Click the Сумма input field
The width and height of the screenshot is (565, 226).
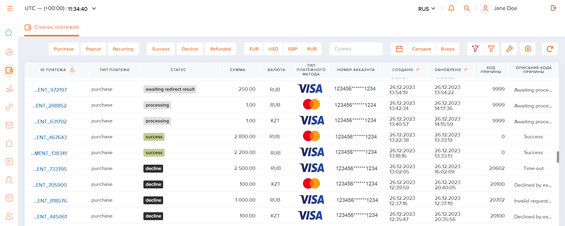[x=356, y=49]
